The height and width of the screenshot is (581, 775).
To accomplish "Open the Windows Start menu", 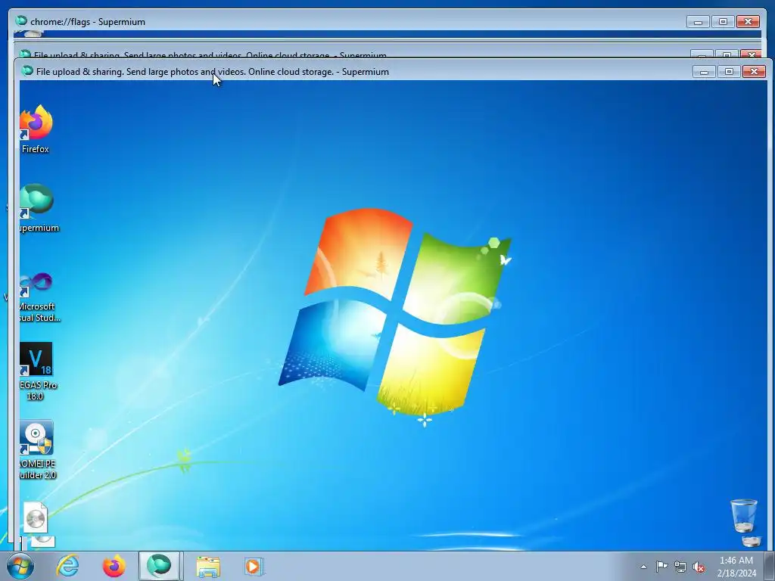I will tap(20, 566).
